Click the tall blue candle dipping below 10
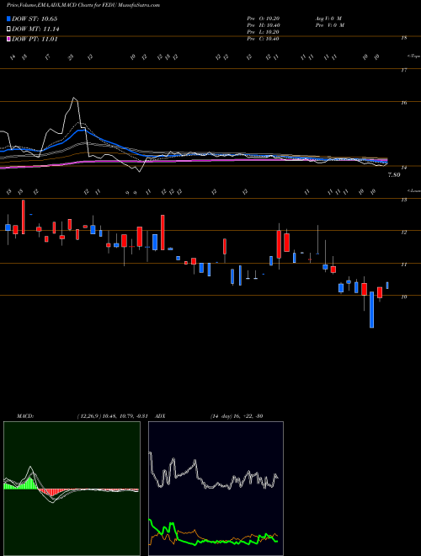421x556 pixels. [x=371, y=309]
